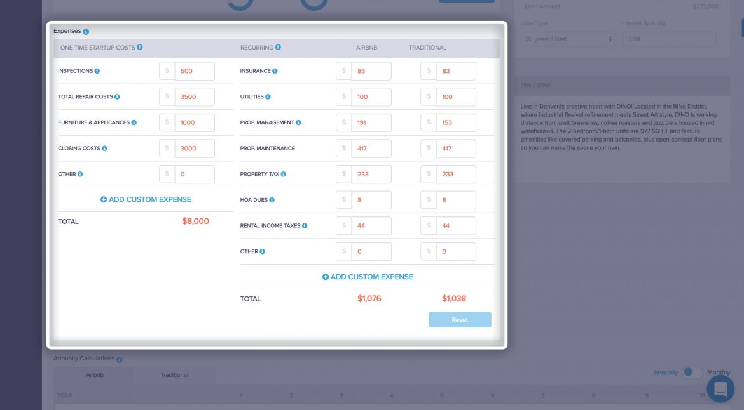Click info icon next to Furniture & Appliances
744x410 pixels.
134,122
